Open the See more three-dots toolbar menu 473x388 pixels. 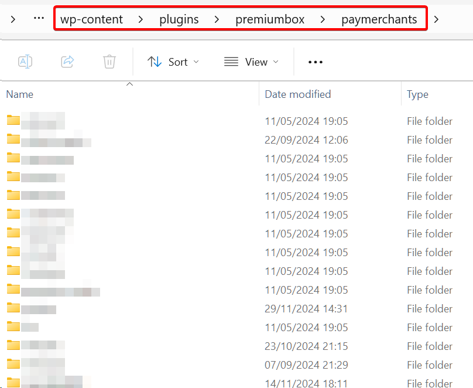tap(316, 62)
